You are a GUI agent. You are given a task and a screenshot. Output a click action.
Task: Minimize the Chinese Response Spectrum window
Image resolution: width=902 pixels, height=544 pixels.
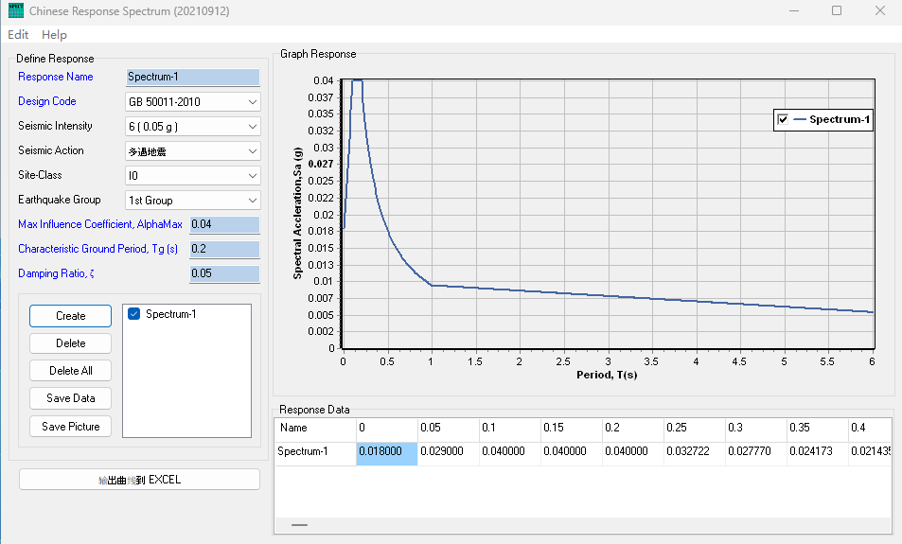click(x=794, y=11)
